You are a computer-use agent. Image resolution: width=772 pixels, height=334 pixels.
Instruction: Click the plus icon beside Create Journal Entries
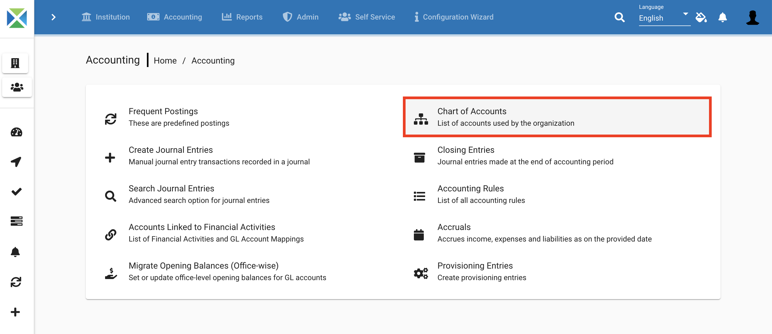[110, 158]
